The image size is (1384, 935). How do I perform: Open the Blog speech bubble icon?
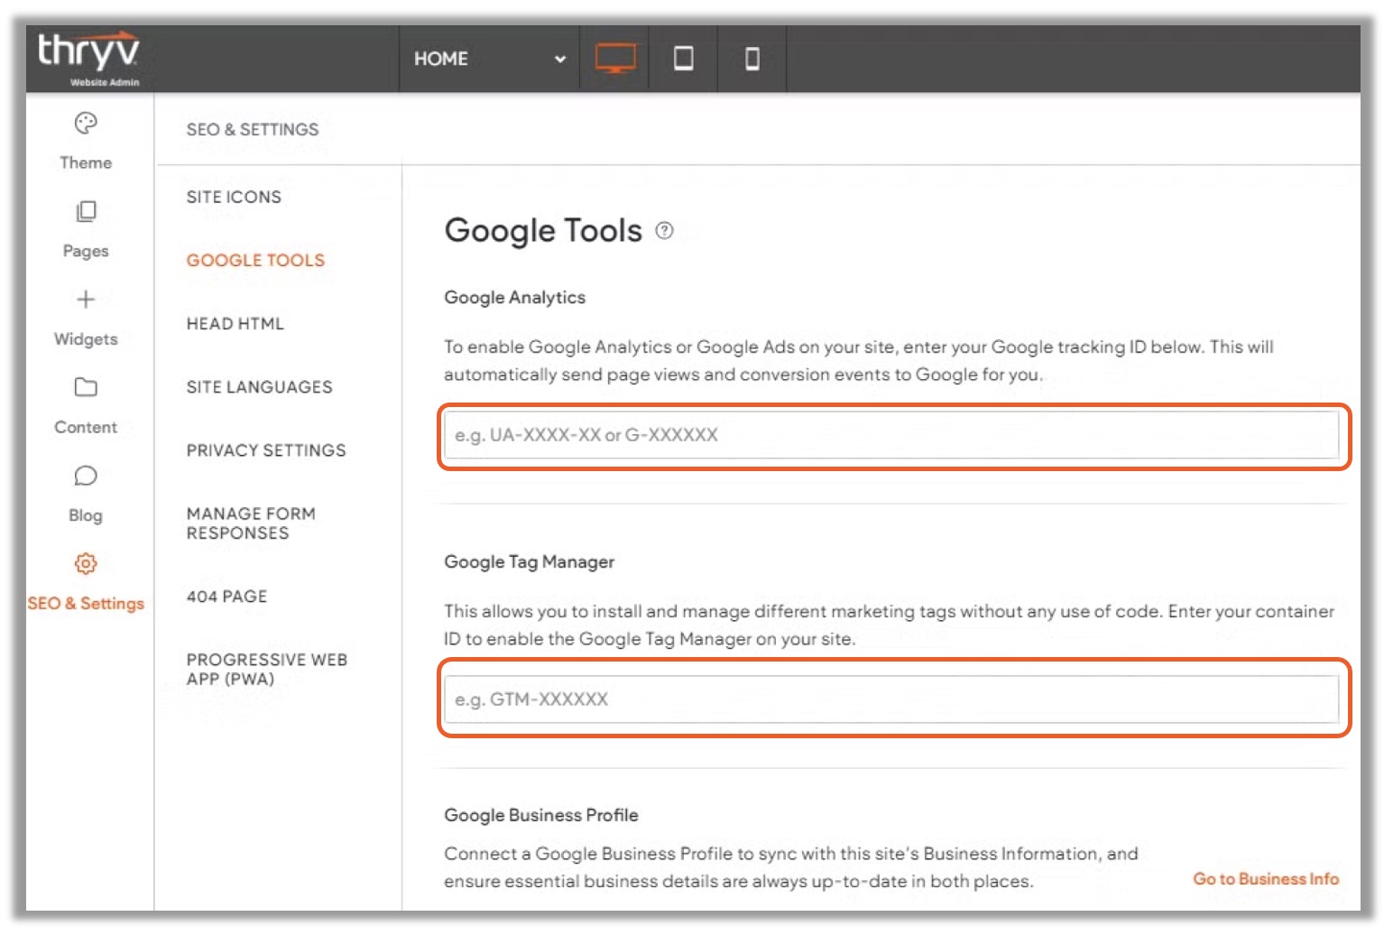coord(86,476)
